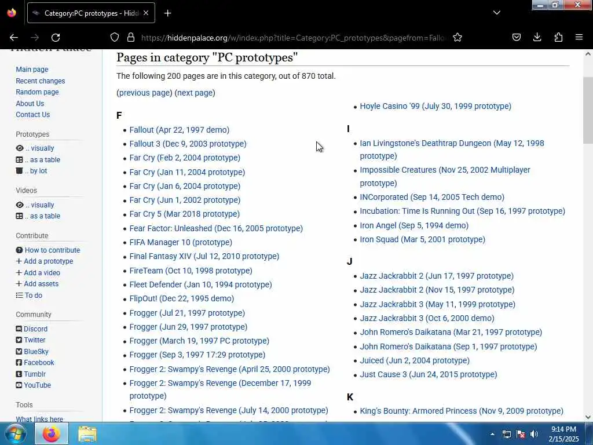Open the Discord community link
593x445 pixels.
32,329
